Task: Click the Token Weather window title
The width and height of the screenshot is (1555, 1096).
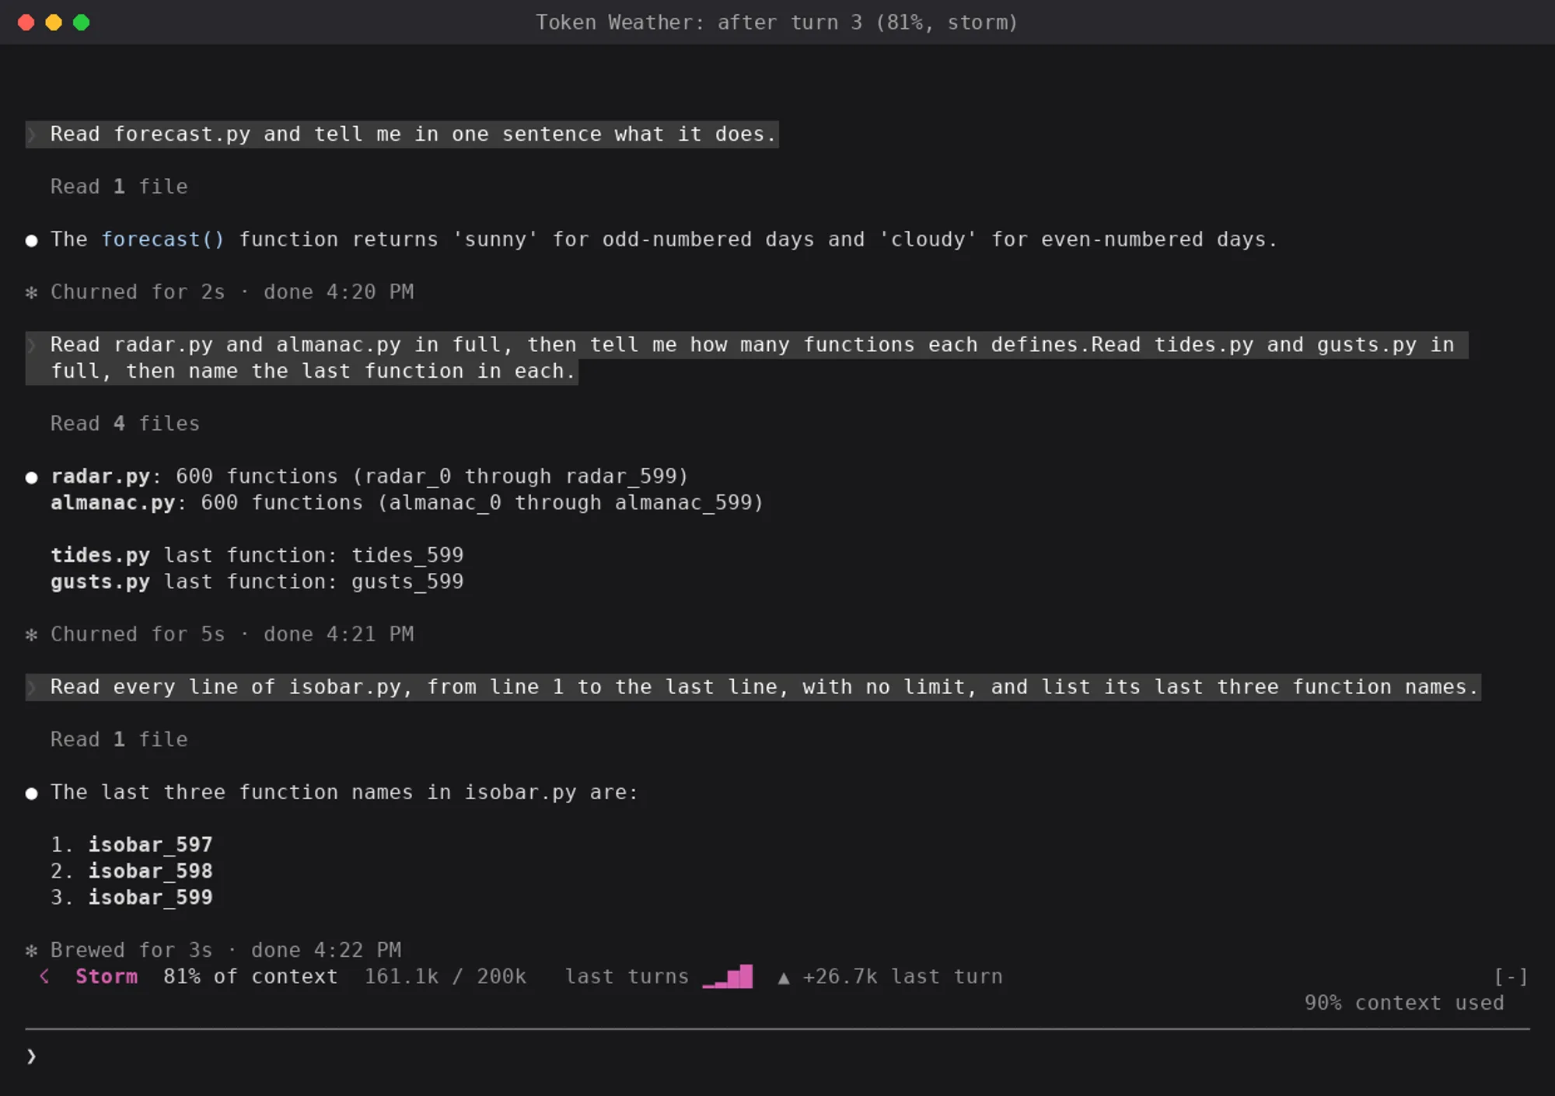Action: pyautogui.click(x=777, y=23)
